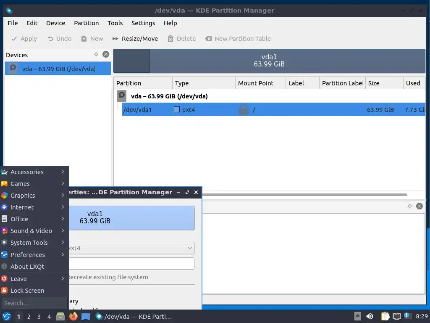430x323 pixels.
Task: Click vda1 block in properties dialog
Action: 131,217
